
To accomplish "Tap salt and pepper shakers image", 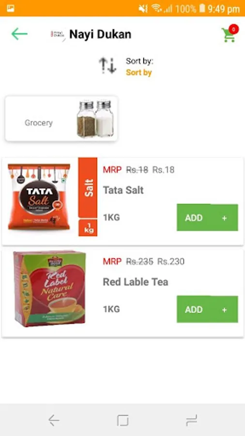I will tap(95, 119).
